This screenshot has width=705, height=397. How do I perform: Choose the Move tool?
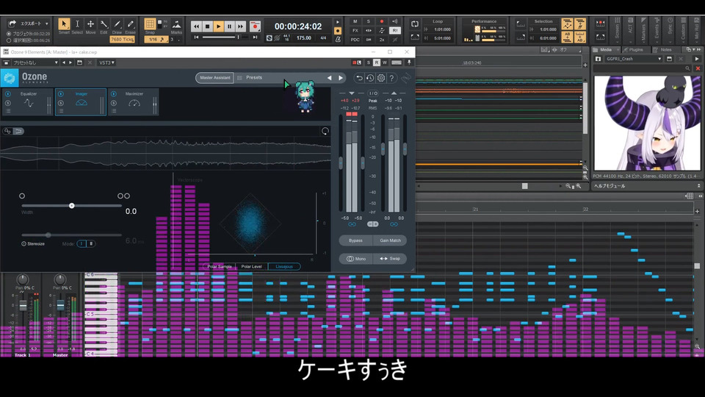[90, 24]
